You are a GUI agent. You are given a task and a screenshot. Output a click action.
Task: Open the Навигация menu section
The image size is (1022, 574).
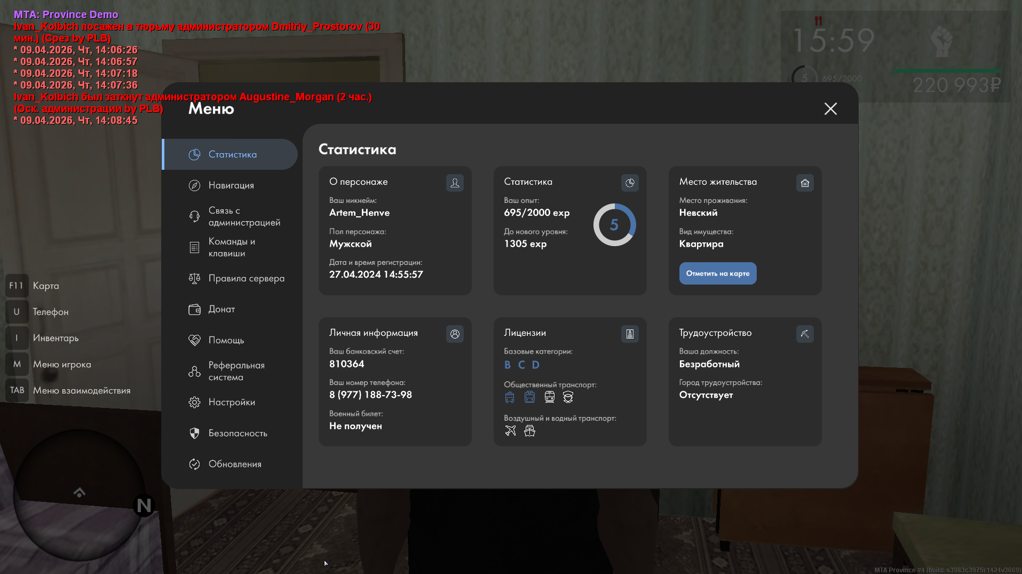click(x=231, y=185)
